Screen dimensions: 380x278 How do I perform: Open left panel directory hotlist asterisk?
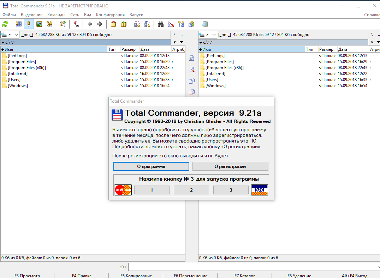coord(174,42)
